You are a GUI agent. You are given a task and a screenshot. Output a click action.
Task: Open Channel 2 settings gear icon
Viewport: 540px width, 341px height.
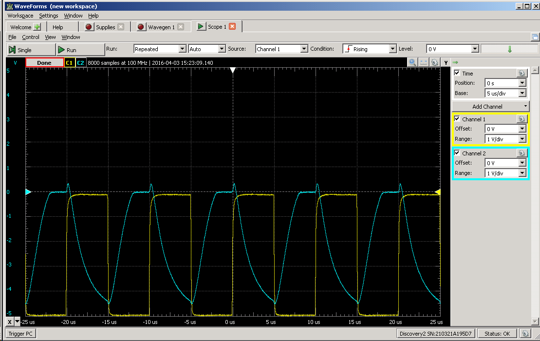[x=521, y=153]
